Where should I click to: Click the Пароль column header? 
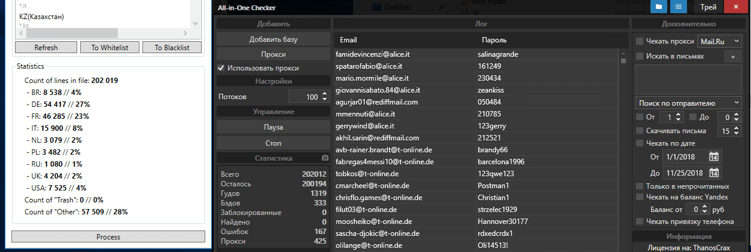494,40
